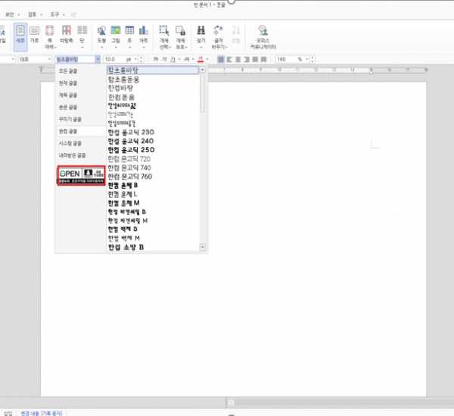This screenshot has width=454, height=416.
Task: Choose the 한컴 윤고딕 740 font
Action: (153, 168)
